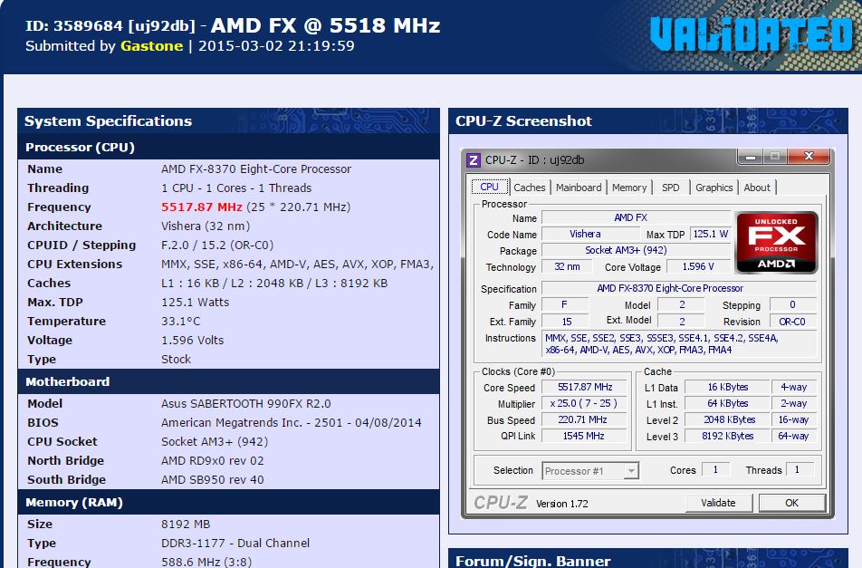Click the Threading value 1 CPU - 1 Cores

pyautogui.click(x=236, y=188)
